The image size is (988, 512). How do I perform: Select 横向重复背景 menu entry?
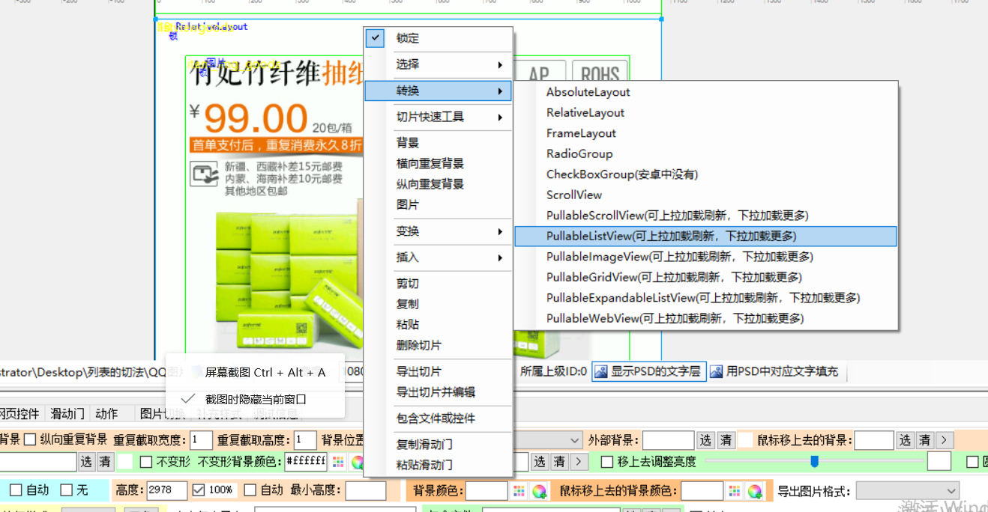438,163
